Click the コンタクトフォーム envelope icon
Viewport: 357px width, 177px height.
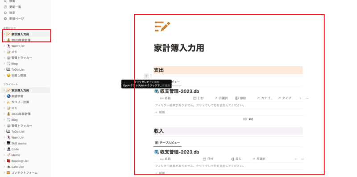(x=8, y=173)
